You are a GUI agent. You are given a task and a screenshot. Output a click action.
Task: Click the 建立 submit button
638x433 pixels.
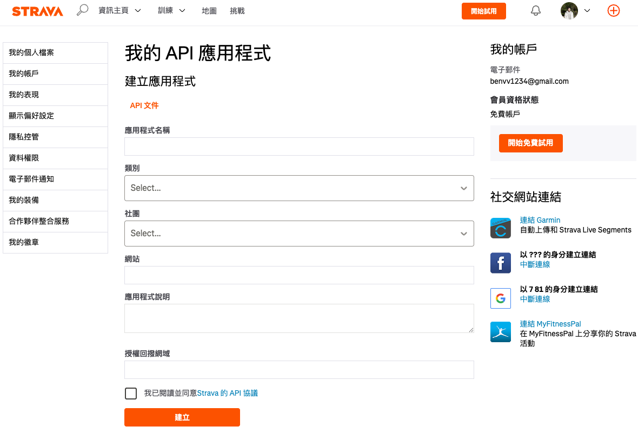[x=182, y=417]
